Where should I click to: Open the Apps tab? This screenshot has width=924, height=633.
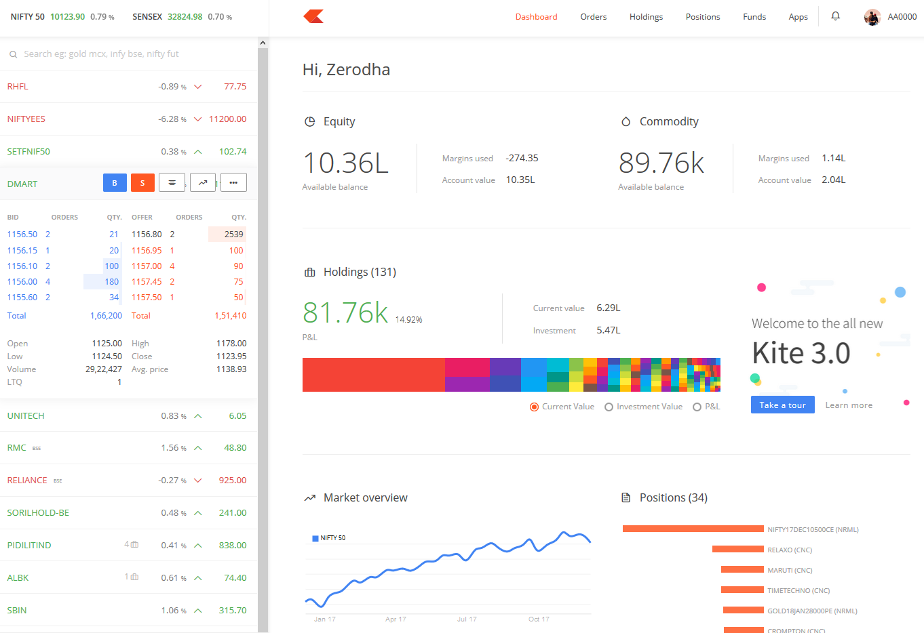click(798, 17)
